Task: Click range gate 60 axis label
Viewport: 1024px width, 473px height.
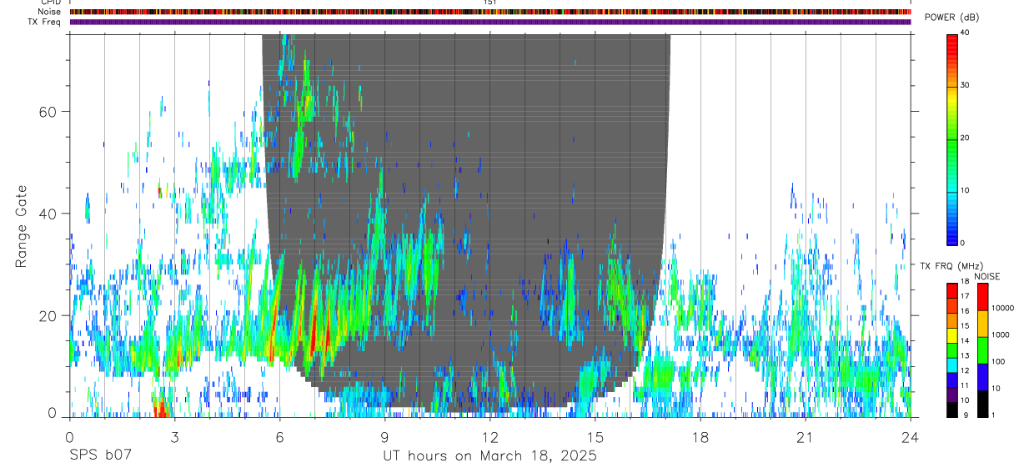Action: (47, 112)
